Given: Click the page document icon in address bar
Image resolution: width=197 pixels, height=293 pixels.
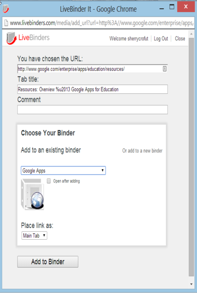Looking at the screenshot, I should [x=6, y=23].
